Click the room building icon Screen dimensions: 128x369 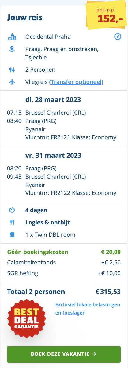coord(12,235)
